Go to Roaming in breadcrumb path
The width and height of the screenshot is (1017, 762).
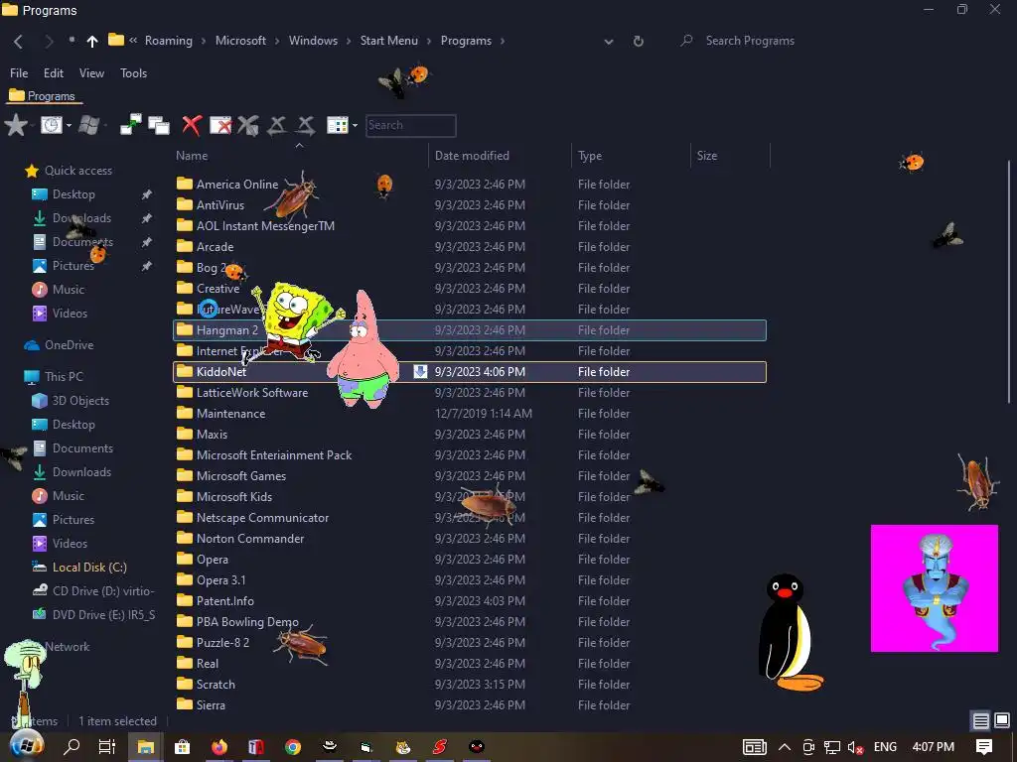pos(169,40)
